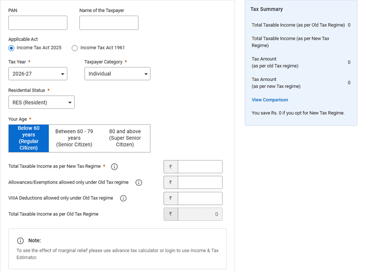Open the Tax Year 2026-27 dropdown
This screenshot has width=365, height=271.
point(38,74)
